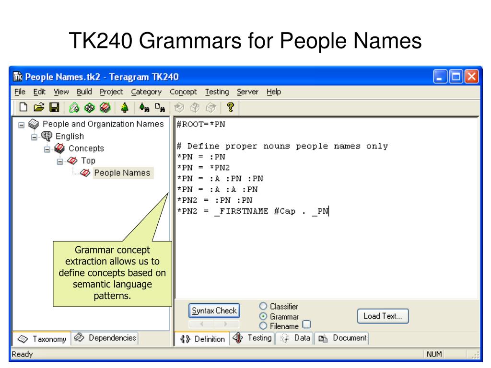
Task: Click the comment line 'Define proper nouns people names only'
Action: [x=282, y=146]
